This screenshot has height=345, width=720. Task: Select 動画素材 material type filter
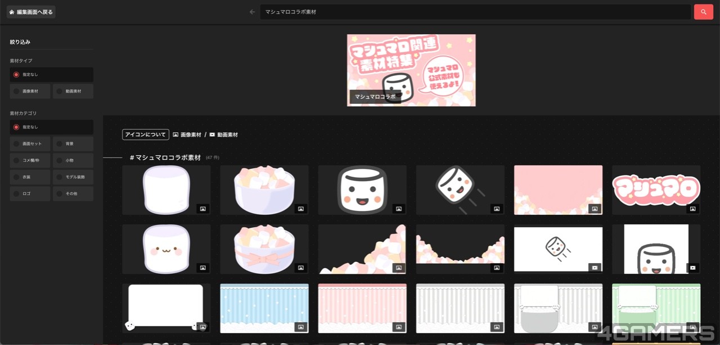click(x=73, y=91)
